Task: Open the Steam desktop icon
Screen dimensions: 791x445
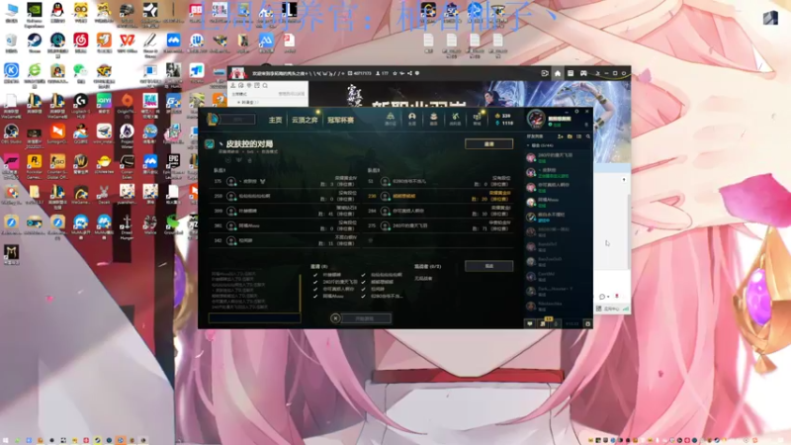Action: 35,43
